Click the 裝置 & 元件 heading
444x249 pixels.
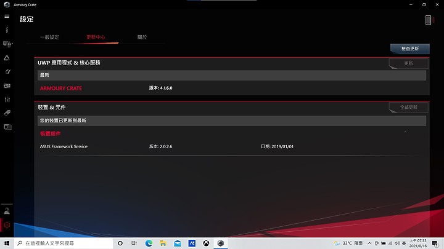52,107
